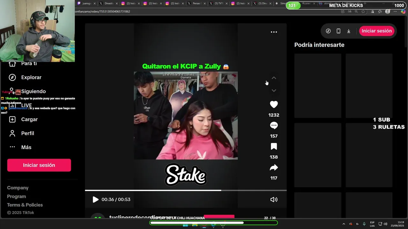
Task: Click the top-right Iniciar sesión button
Action: [377, 31]
